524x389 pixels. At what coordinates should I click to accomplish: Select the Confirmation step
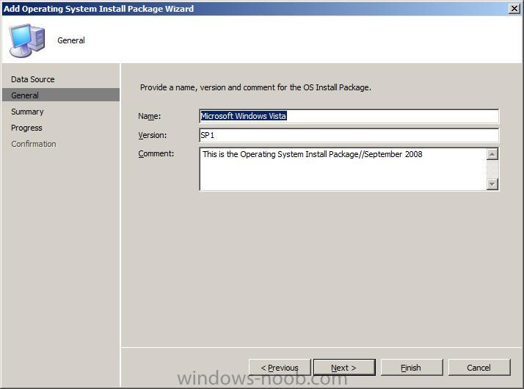34,144
